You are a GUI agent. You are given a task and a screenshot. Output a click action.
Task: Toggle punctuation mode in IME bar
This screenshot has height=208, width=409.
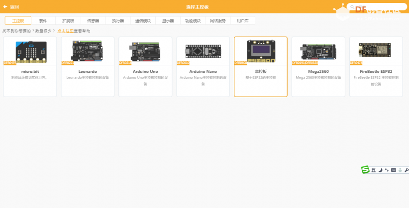point(387,170)
